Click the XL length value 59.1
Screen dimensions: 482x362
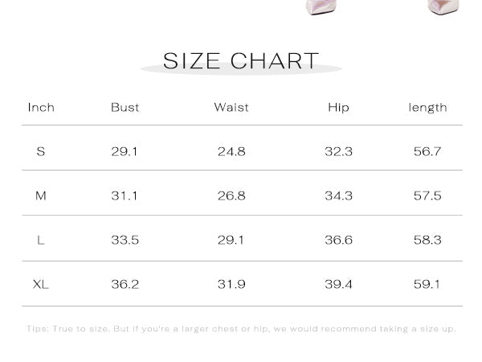click(427, 284)
